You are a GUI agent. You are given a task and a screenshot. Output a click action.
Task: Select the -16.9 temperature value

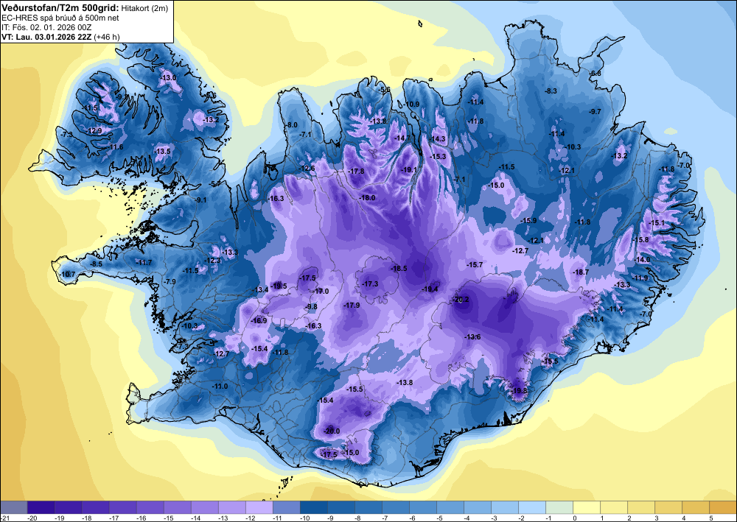(259, 320)
